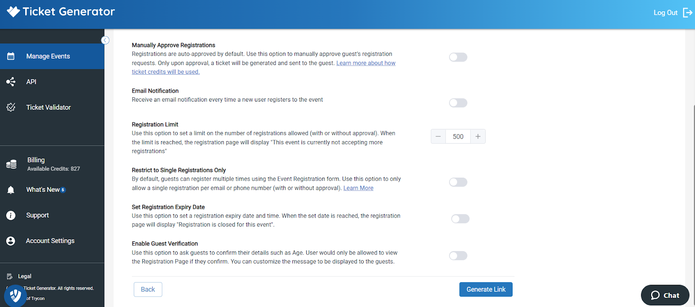Click the What's New notification count badge
This screenshot has height=307, width=695.
tap(63, 190)
